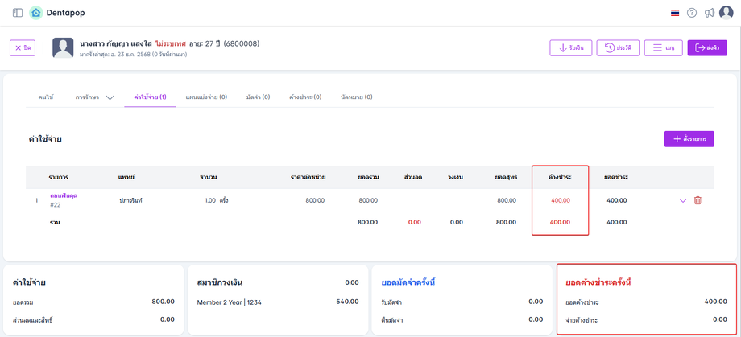Open the ค้างชำระ (0) tab
This screenshot has width=741, height=337.
(305, 97)
